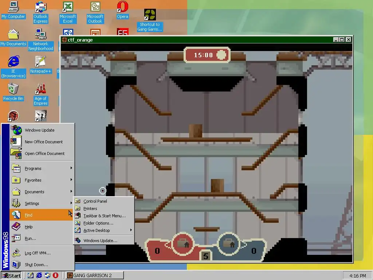Choose Windows Update in Start menu

42,130
